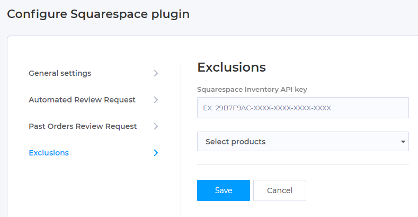Click the blue chevron next to Exclusions

[156, 153]
